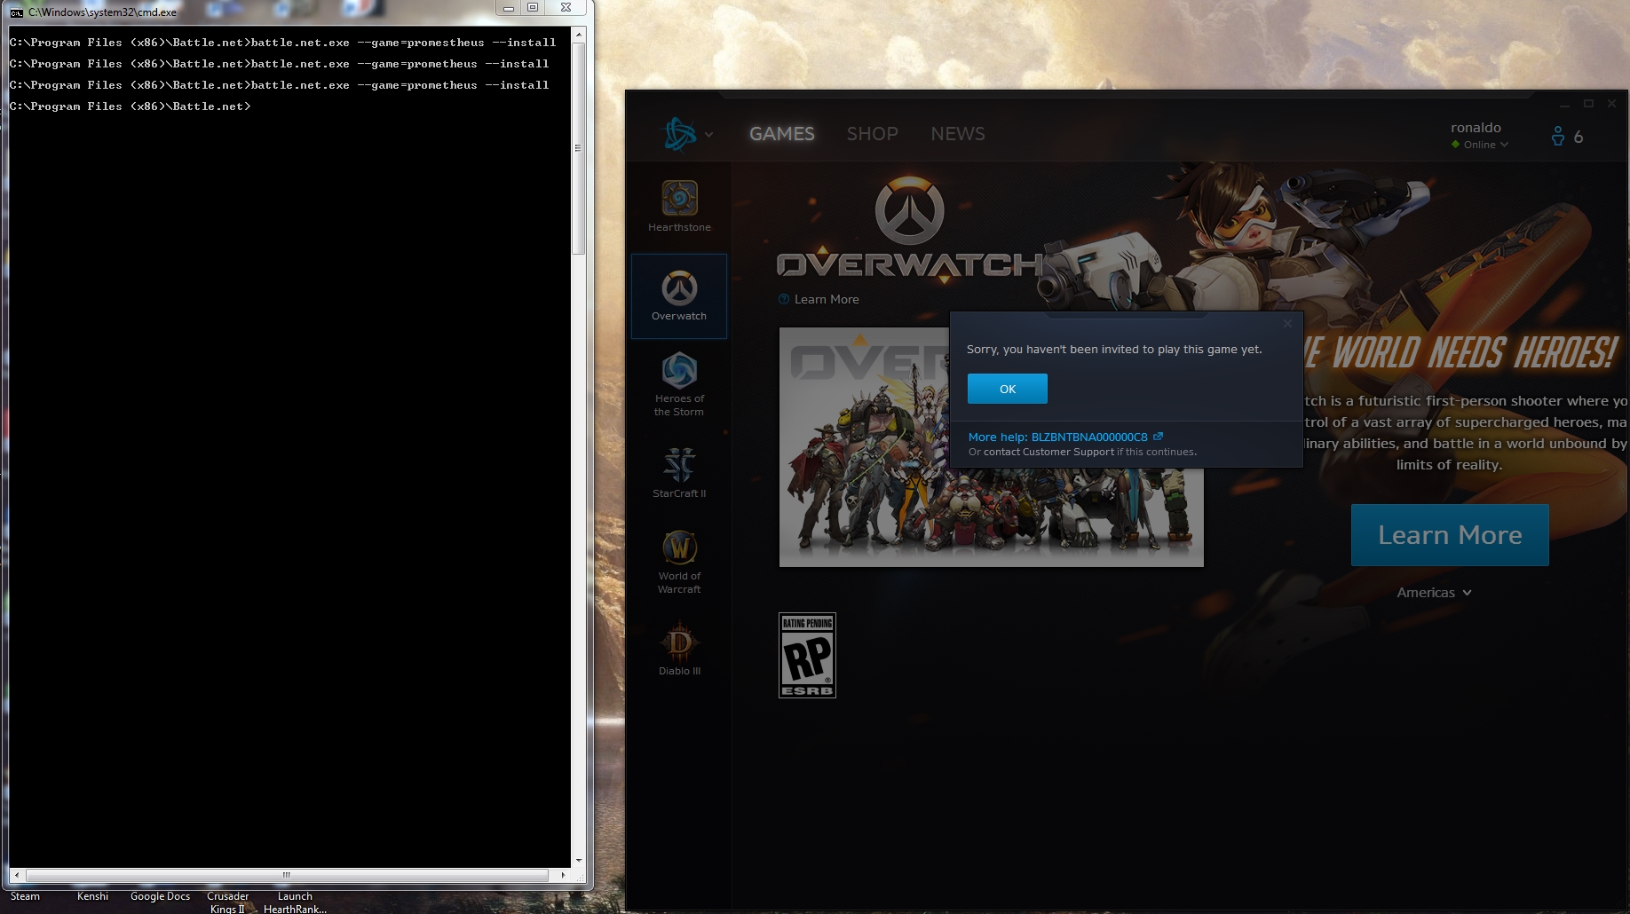Click the question mark icon beside Learn More
The image size is (1630, 914).
tap(784, 299)
